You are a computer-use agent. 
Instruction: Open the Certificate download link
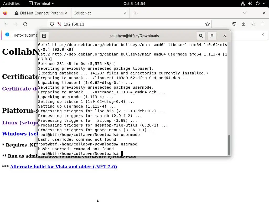point(20,89)
